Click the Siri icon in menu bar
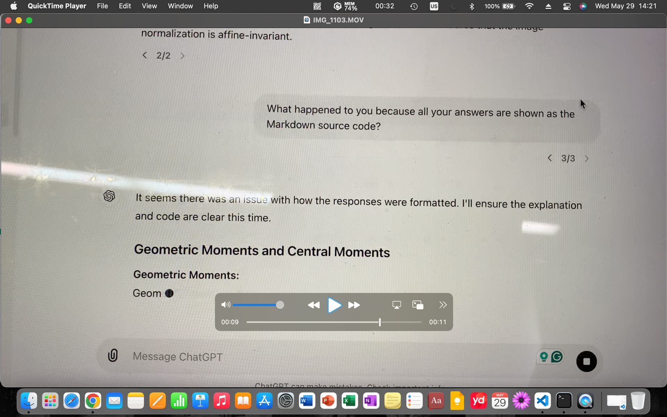The width and height of the screenshot is (667, 417). click(x=583, y=6)
